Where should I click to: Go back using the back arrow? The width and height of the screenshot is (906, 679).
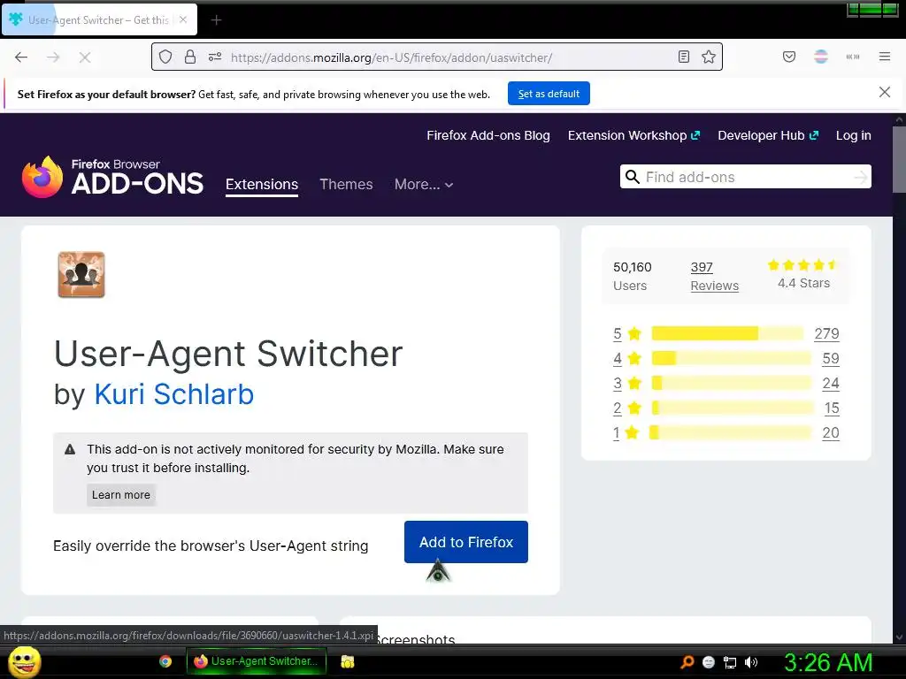21,57
